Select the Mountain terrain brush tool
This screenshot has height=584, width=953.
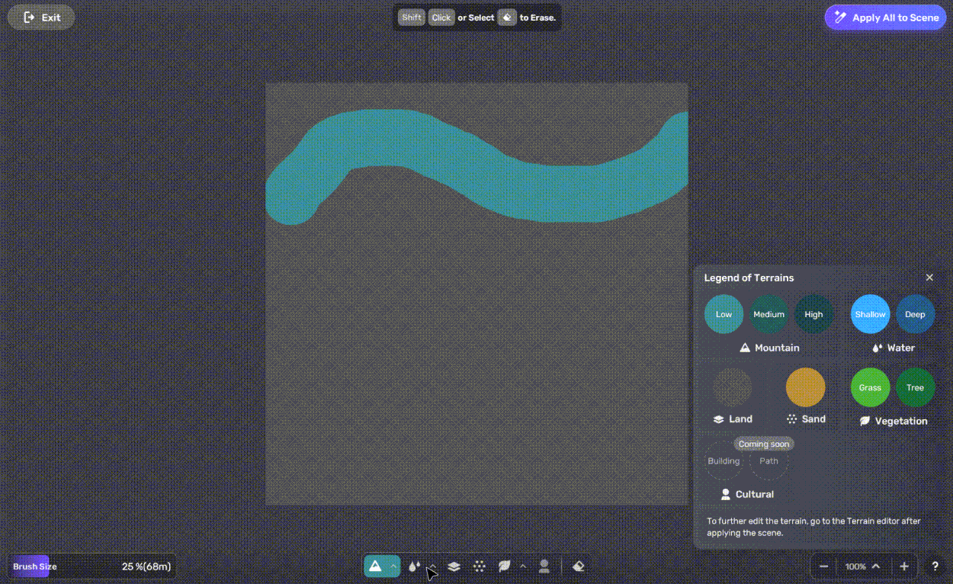coord(375,566)
